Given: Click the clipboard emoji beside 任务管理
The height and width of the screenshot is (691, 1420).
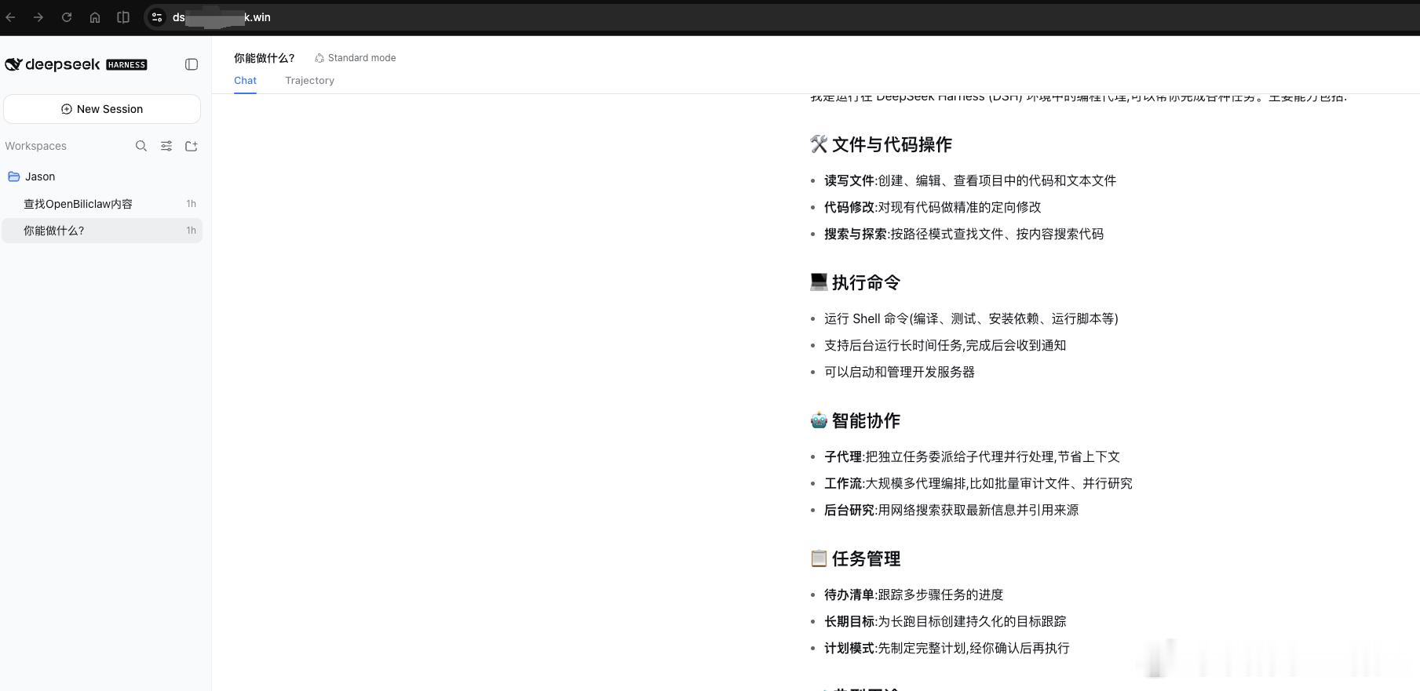Looking at the screenshot, I should 819,558.
